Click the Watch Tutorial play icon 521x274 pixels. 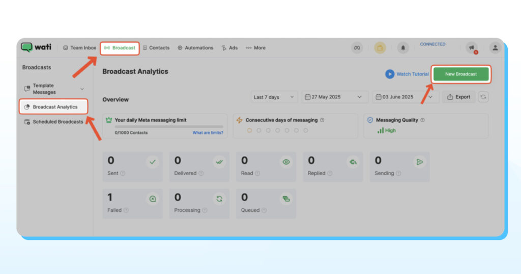[x=390, y=74]
